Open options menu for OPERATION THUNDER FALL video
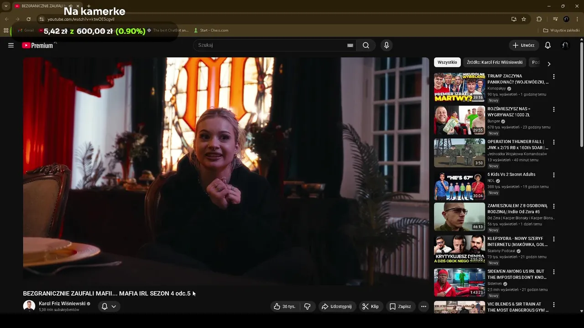Screen dimensions: 584x328 coord(554,142)
